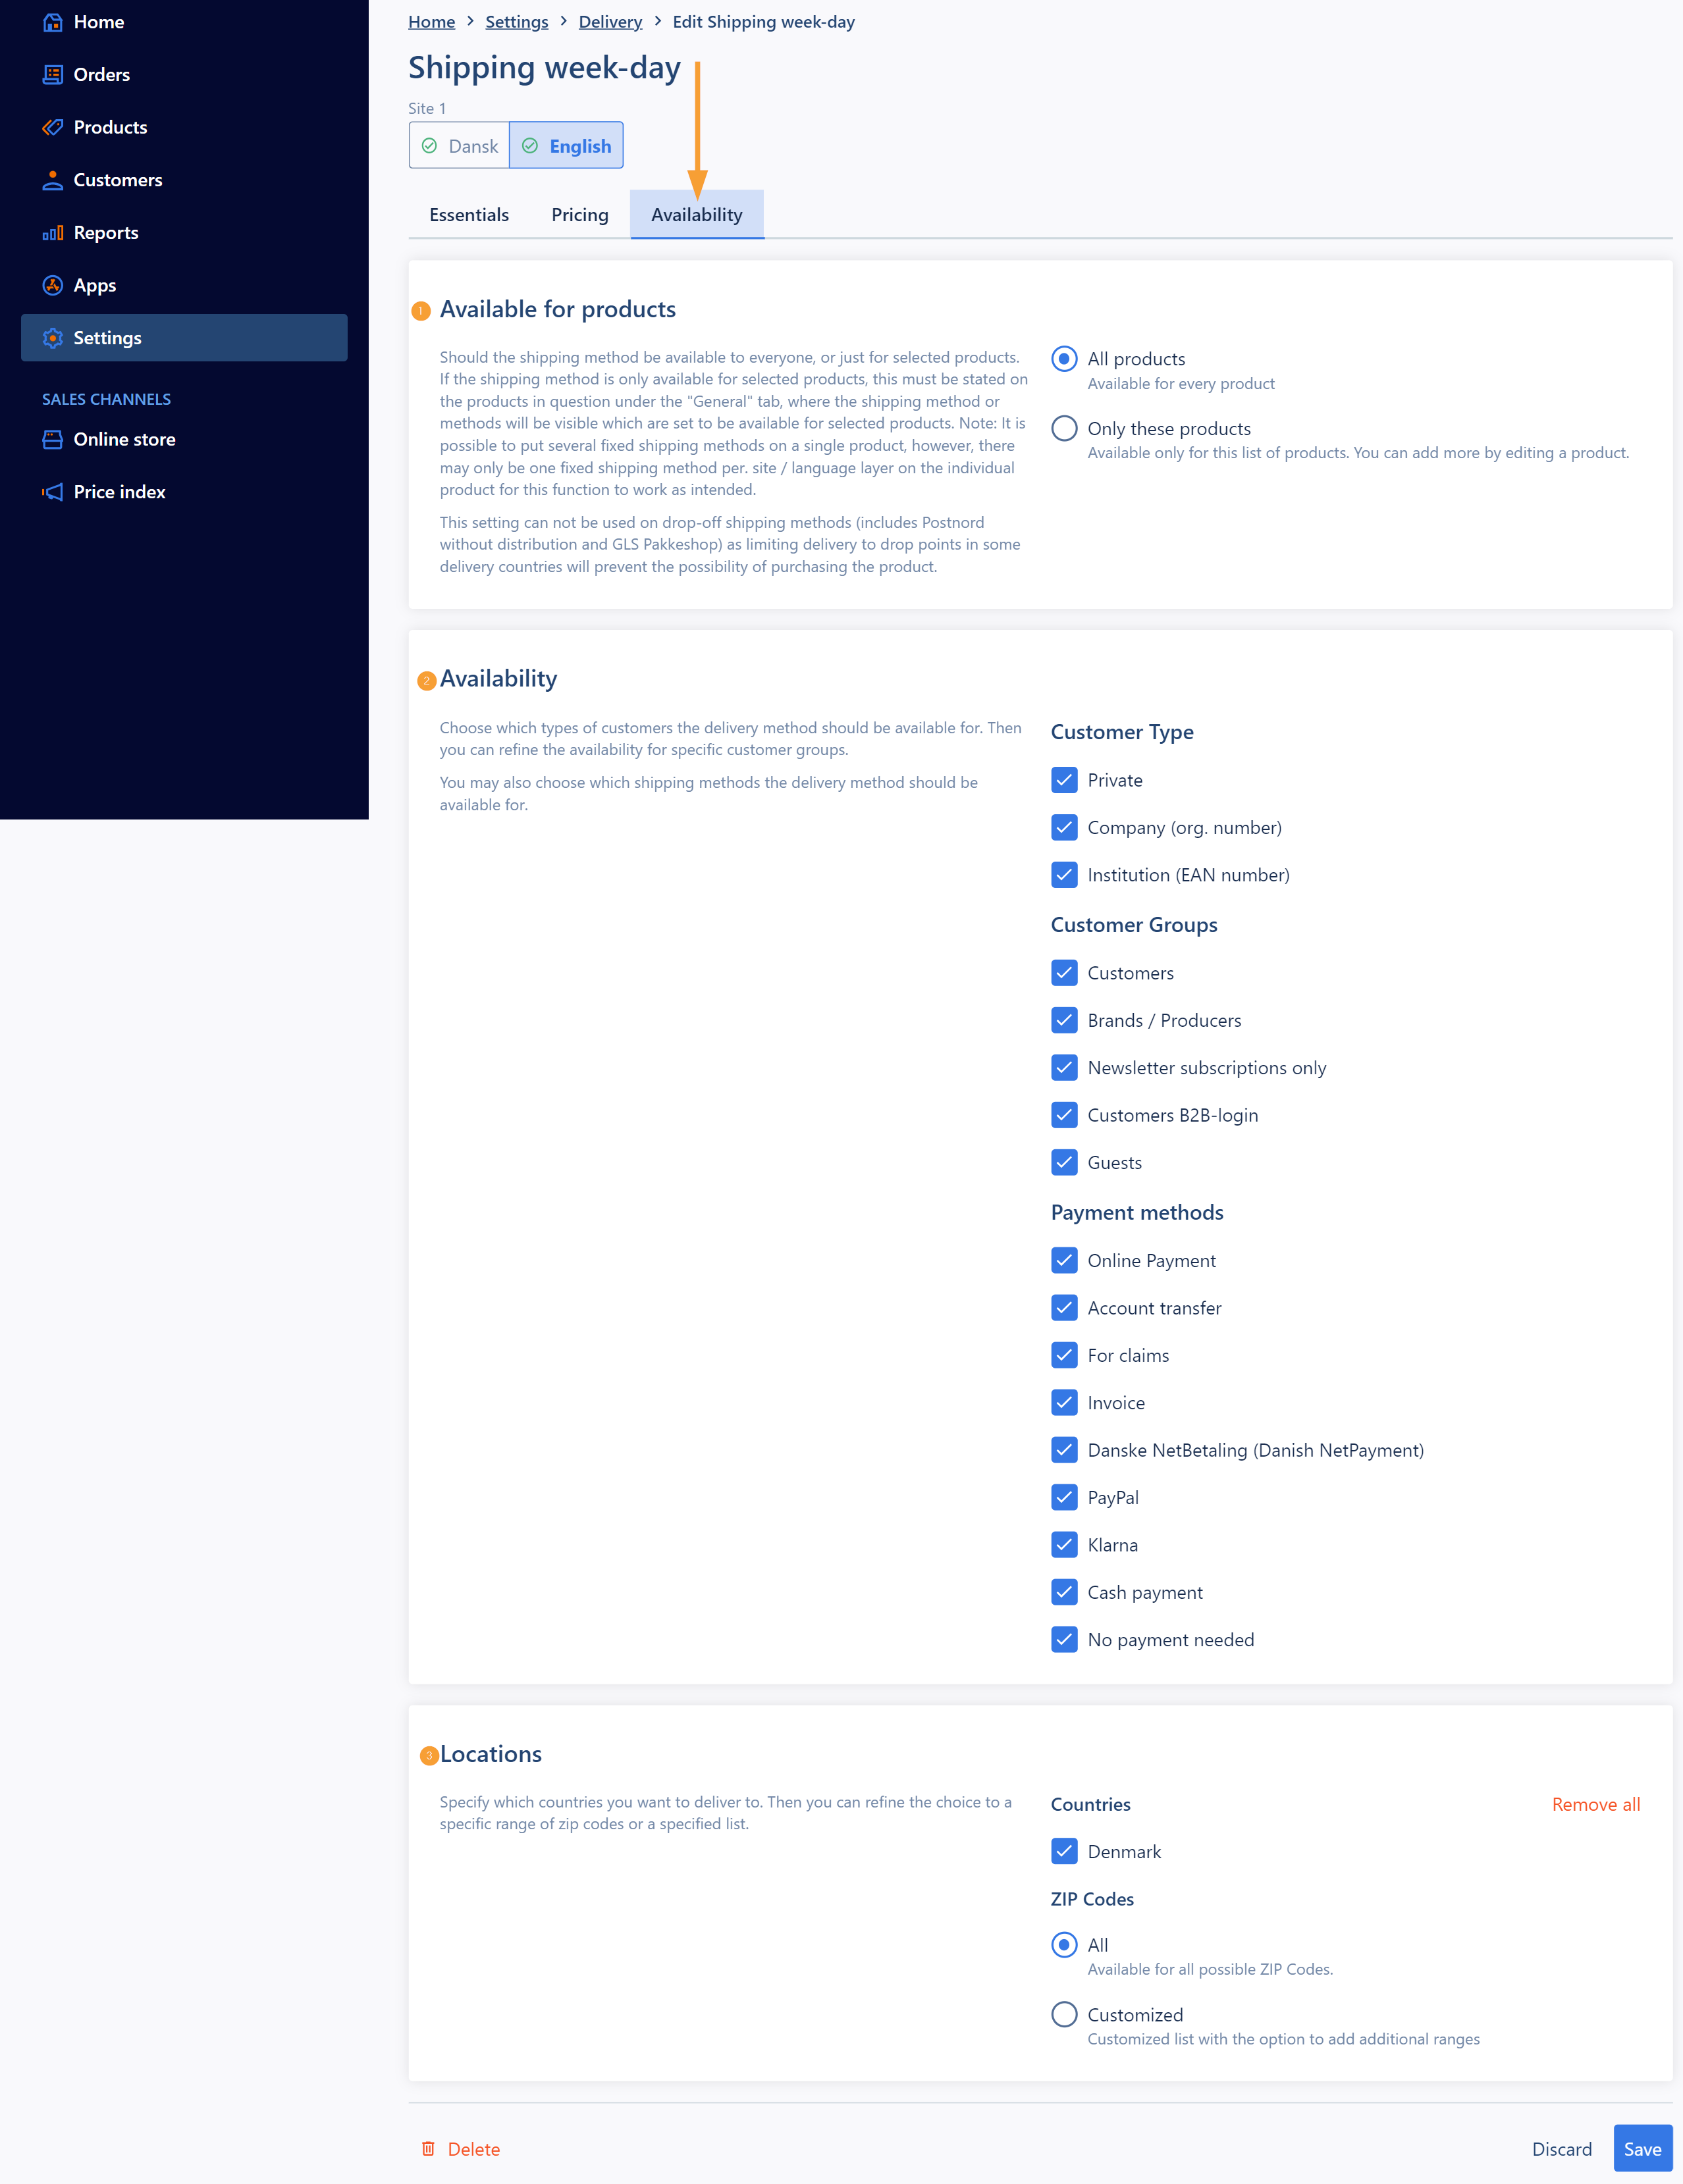Image resolution: width=1683 pixels, height=2184 pixels.
Task: Click the Customers sidebar icon
Action: (x=53, y=178)
